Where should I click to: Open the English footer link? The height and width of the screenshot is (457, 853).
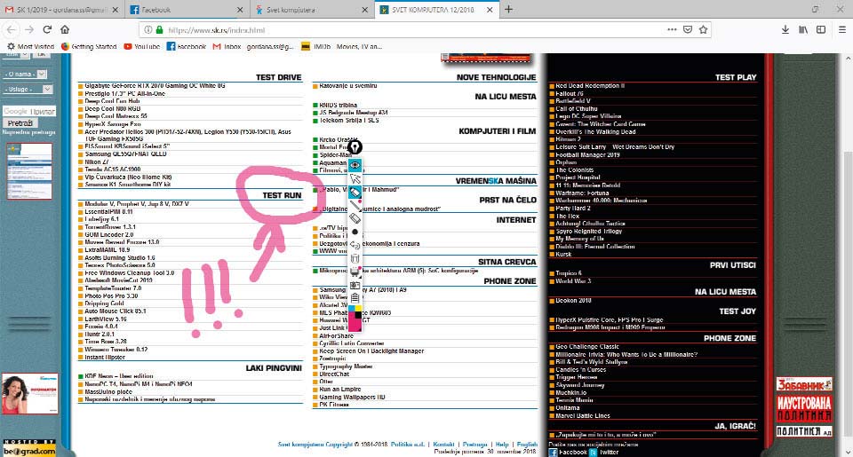tap(527, 445)
